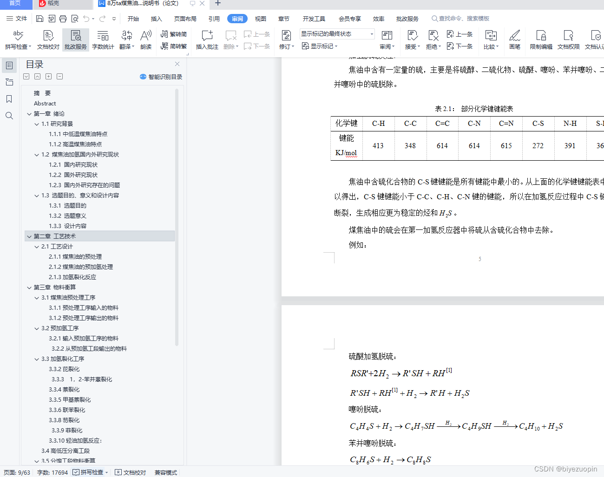Open 显示标记的最终状态 dropdown
604x477 pixels.
coord(337,34)
